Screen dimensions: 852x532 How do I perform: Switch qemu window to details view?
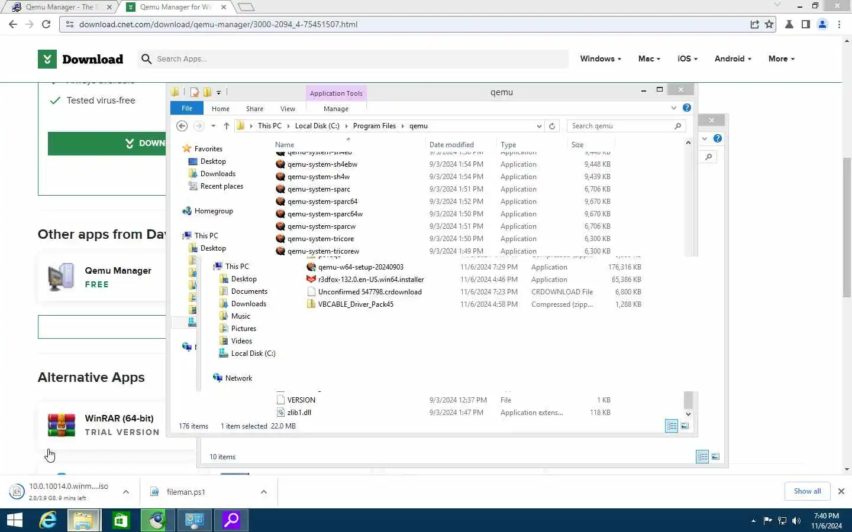pos(672,426)
